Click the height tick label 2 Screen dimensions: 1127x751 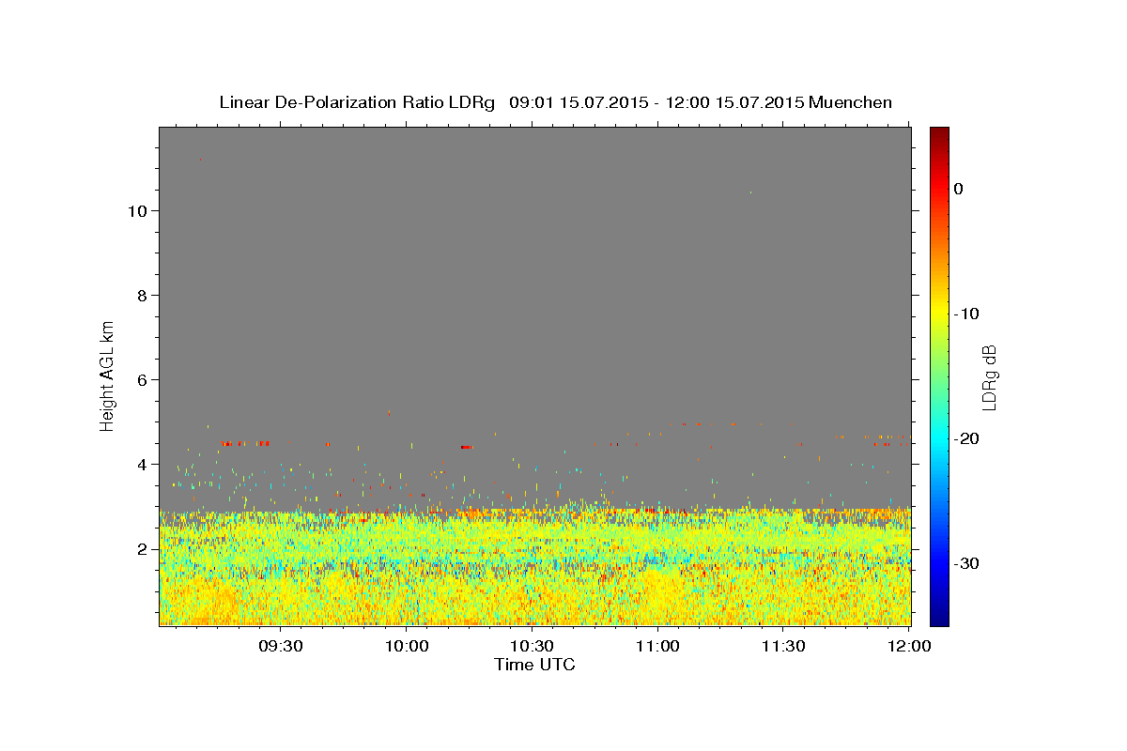coord(142,548)
